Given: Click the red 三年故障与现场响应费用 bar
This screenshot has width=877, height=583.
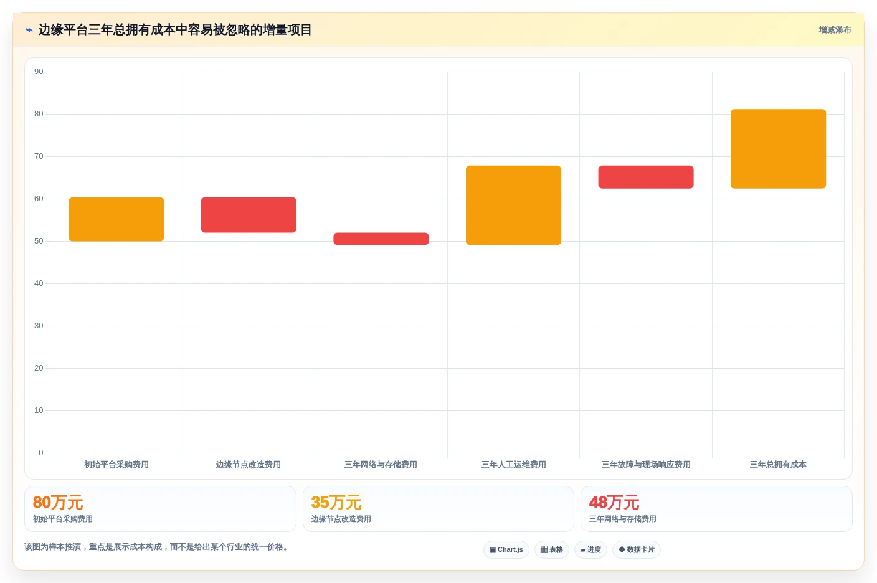Looking at the screenshot, I should coord(646,177).
